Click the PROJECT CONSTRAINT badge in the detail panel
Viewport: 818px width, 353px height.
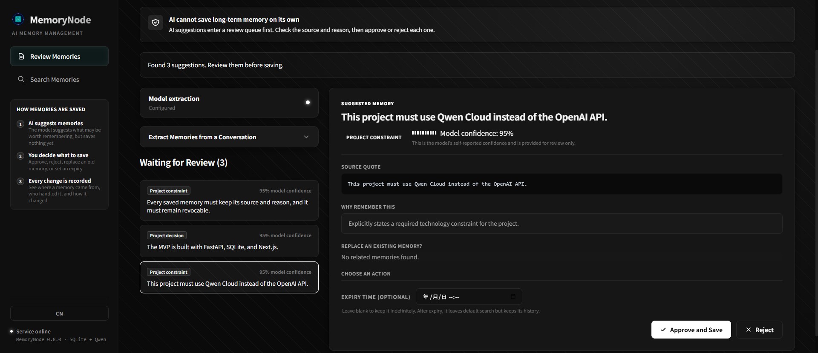point(374,138)
